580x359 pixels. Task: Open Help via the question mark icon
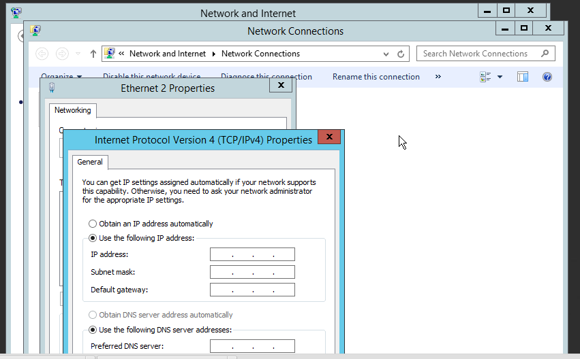[547, 77]
